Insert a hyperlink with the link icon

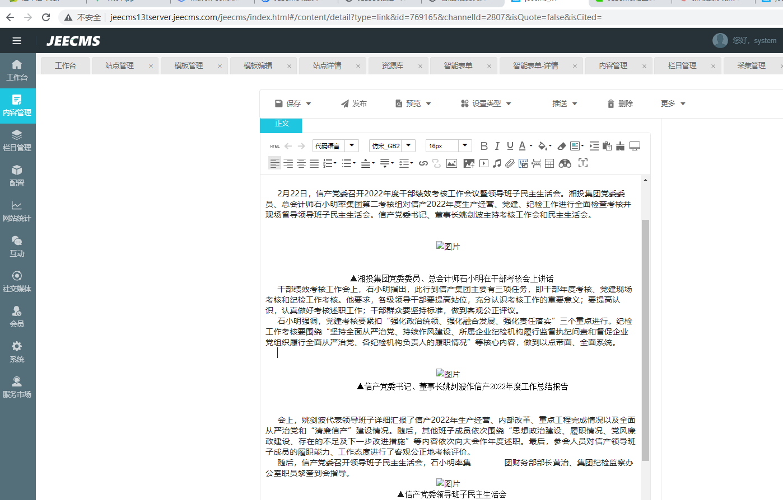[x=423, y=163]
